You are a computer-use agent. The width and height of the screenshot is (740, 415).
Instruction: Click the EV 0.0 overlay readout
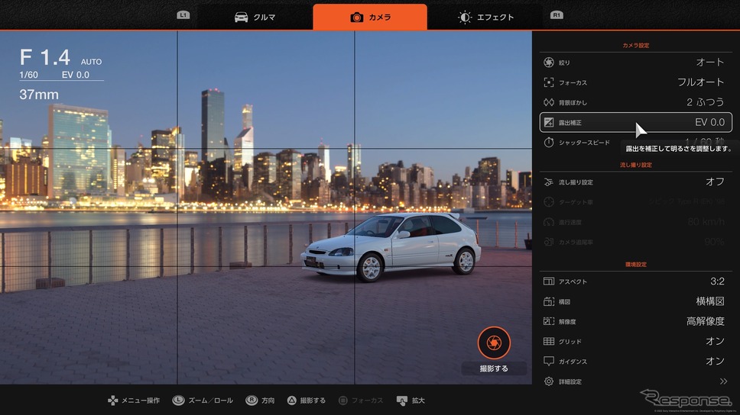point(76,75)
